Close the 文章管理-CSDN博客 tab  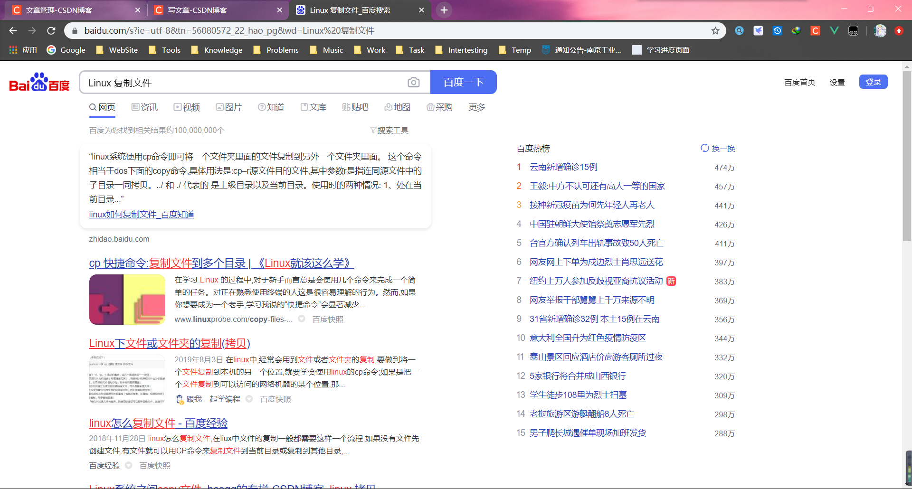(137, 10)
